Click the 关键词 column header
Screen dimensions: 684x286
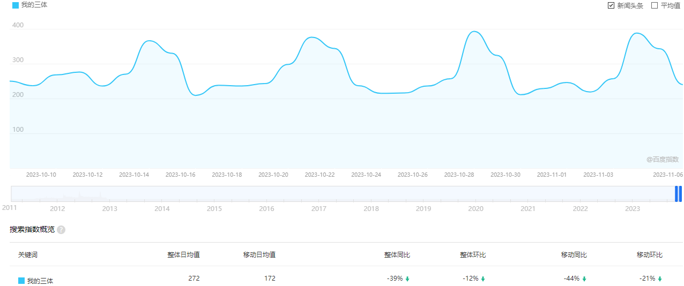[28, 255]
